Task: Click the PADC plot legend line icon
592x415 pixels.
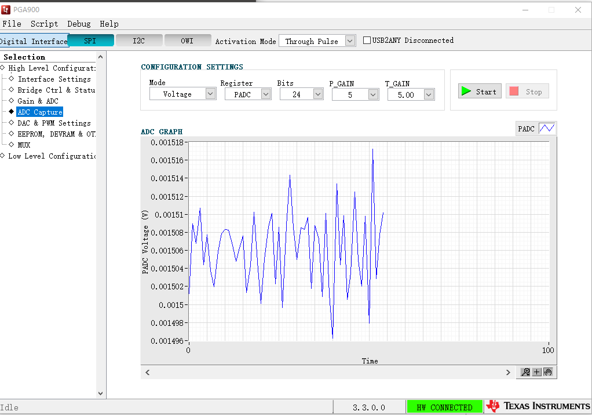Action: [547, 128]
